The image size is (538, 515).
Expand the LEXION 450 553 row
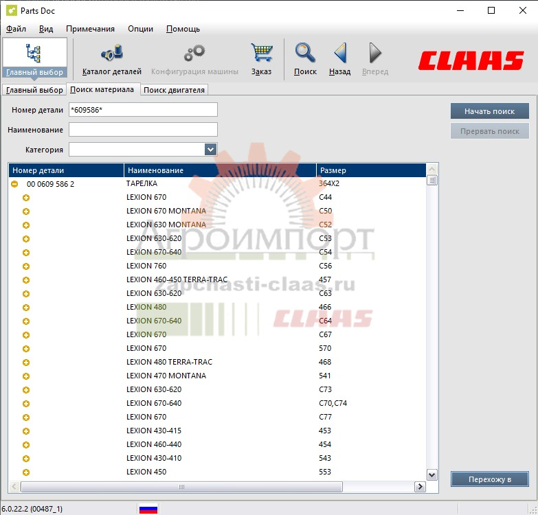click(x=26, y=472)
